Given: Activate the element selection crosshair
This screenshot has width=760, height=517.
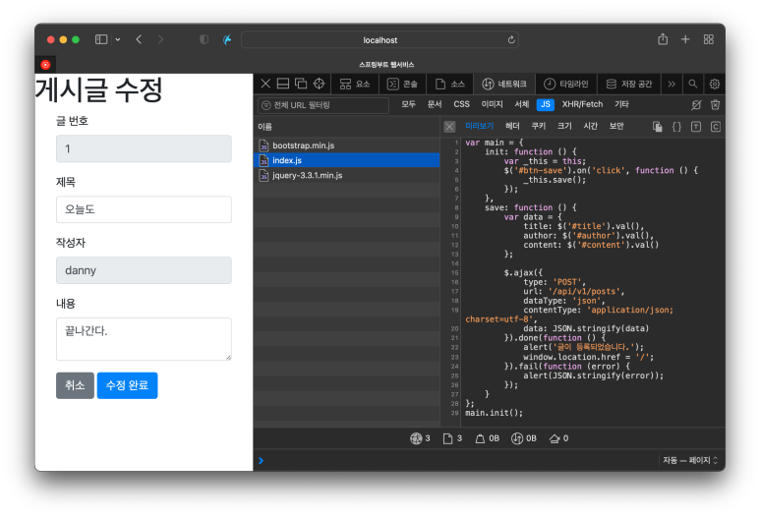Looking at the screenshot, I should 319,84.
